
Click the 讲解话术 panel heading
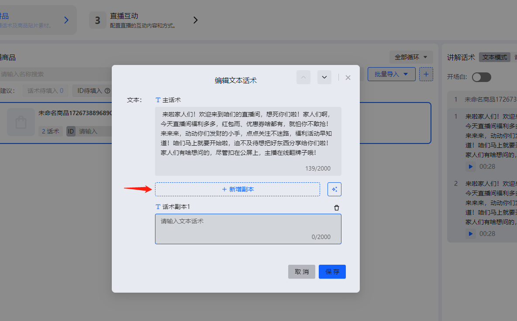pos(461,57)
